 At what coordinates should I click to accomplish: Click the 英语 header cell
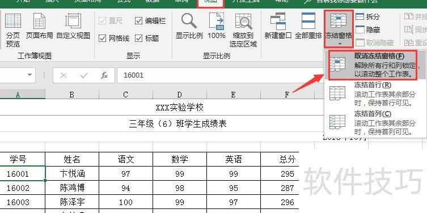pyautogui.click(x=234, y=159)
